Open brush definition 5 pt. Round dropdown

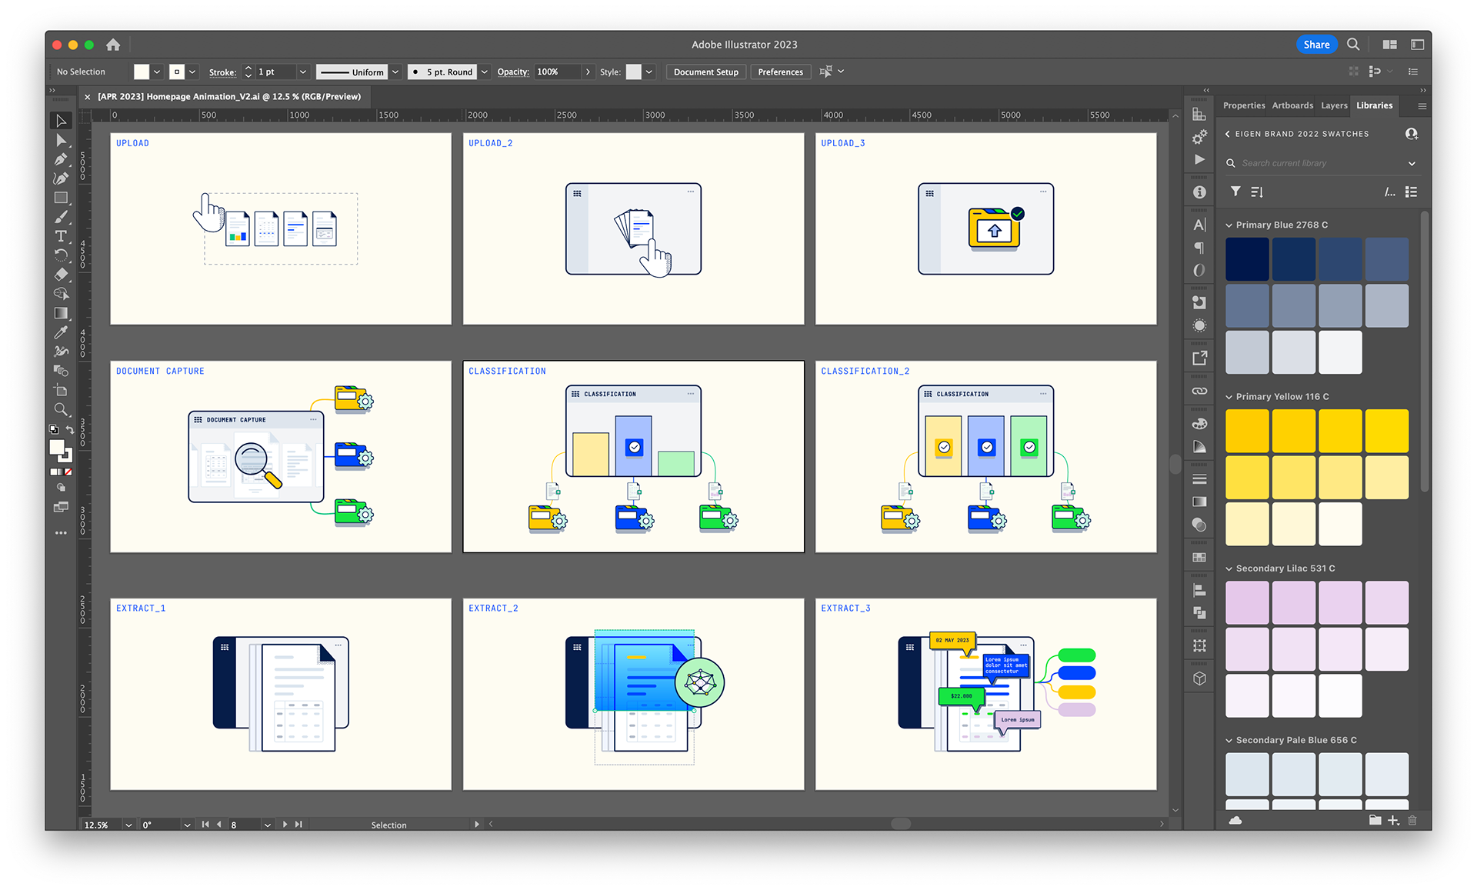(x=485, y=72)
